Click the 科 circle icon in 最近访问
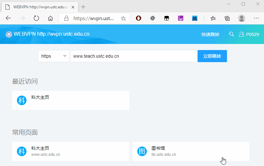The image size is (264, 166). pyautogui.click(x=22, y=100)
